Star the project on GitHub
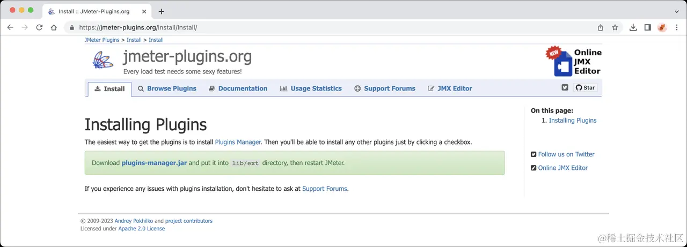The image size is (687, 247). [585, 87]
